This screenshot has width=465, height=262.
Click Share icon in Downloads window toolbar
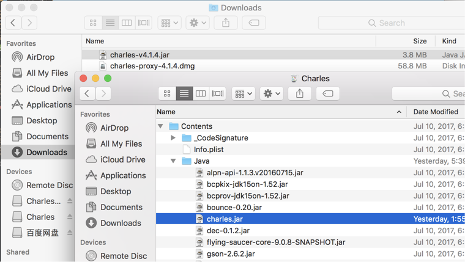tap(226, 23)
